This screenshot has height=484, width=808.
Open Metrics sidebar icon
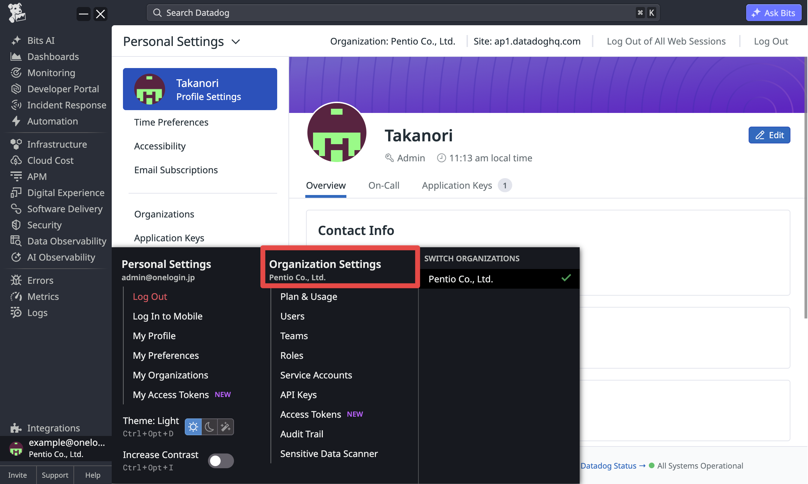pos(16,296)
